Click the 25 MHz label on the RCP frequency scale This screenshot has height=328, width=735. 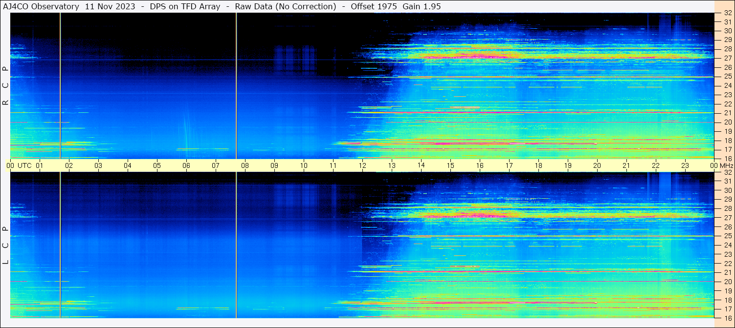[727, 77]
